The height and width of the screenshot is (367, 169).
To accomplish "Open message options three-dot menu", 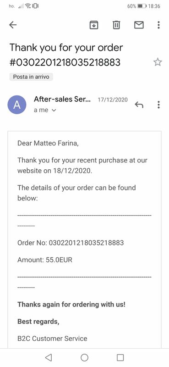I will [158, 105].
